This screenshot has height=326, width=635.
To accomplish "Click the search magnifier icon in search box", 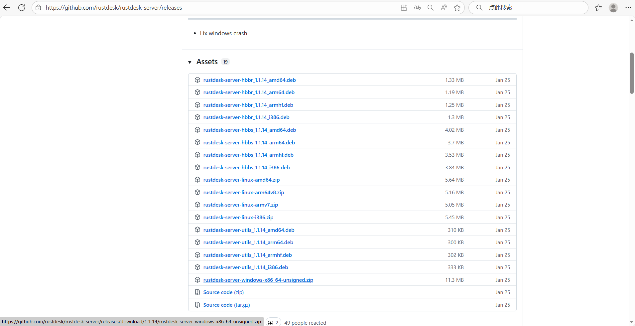I will click(x=479, y=8).
